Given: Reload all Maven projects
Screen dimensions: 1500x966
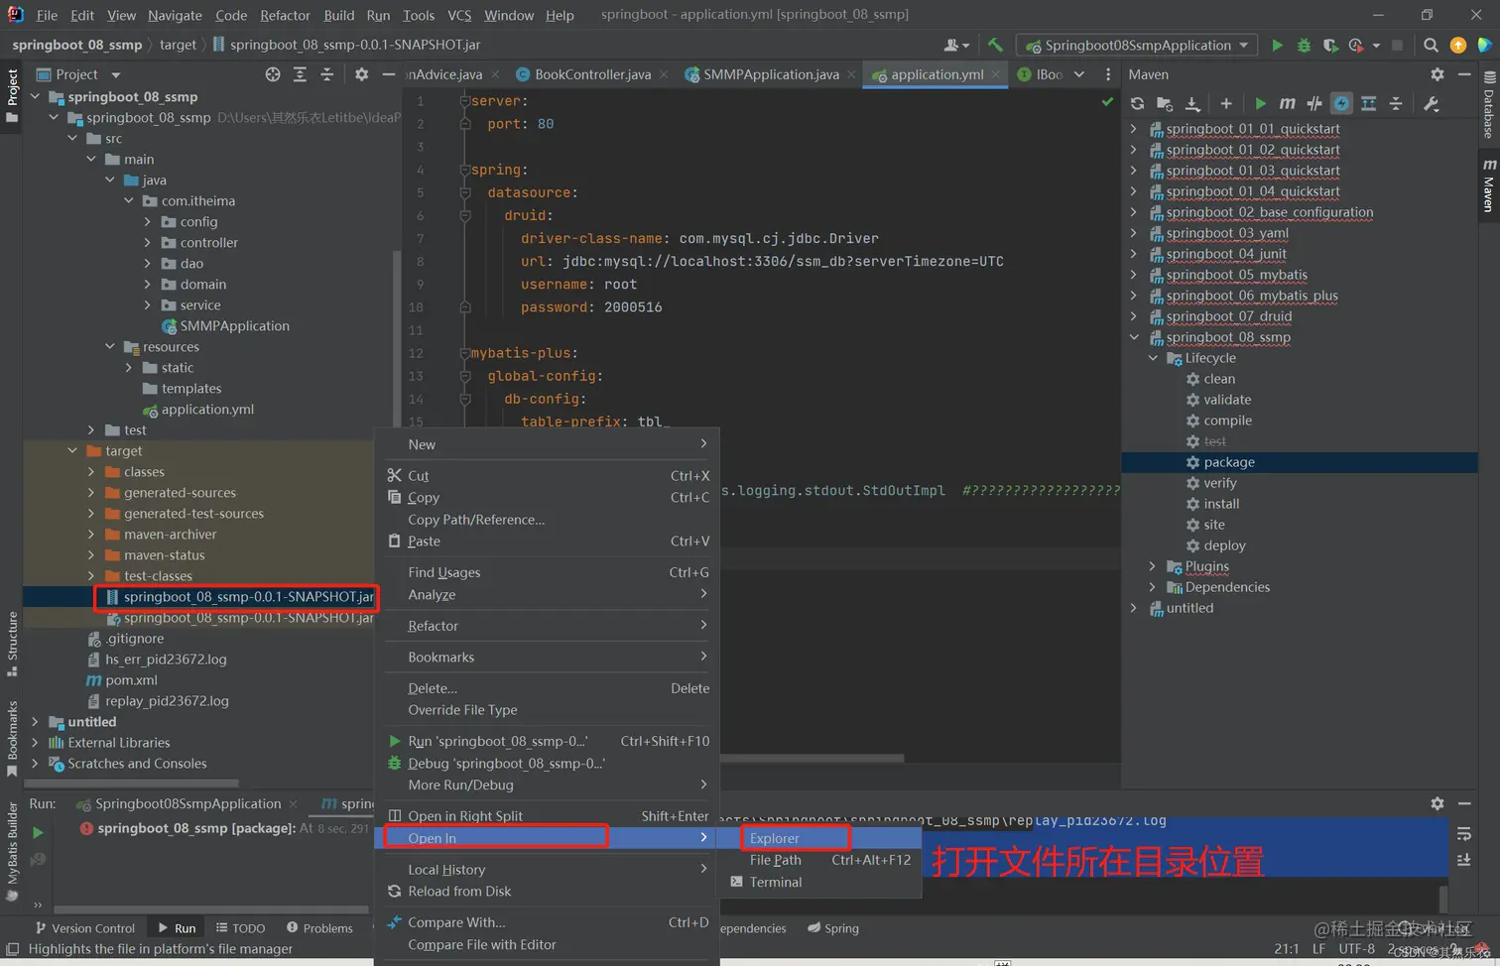Looking at the screenshot, I should [1137, 104].
